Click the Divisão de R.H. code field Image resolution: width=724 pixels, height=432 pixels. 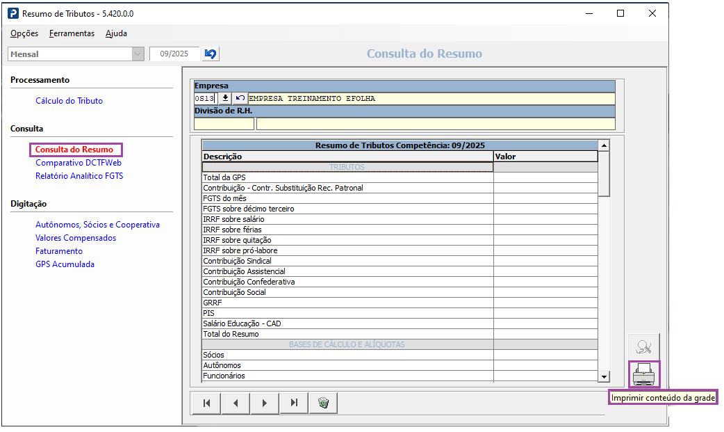[224, 124]
